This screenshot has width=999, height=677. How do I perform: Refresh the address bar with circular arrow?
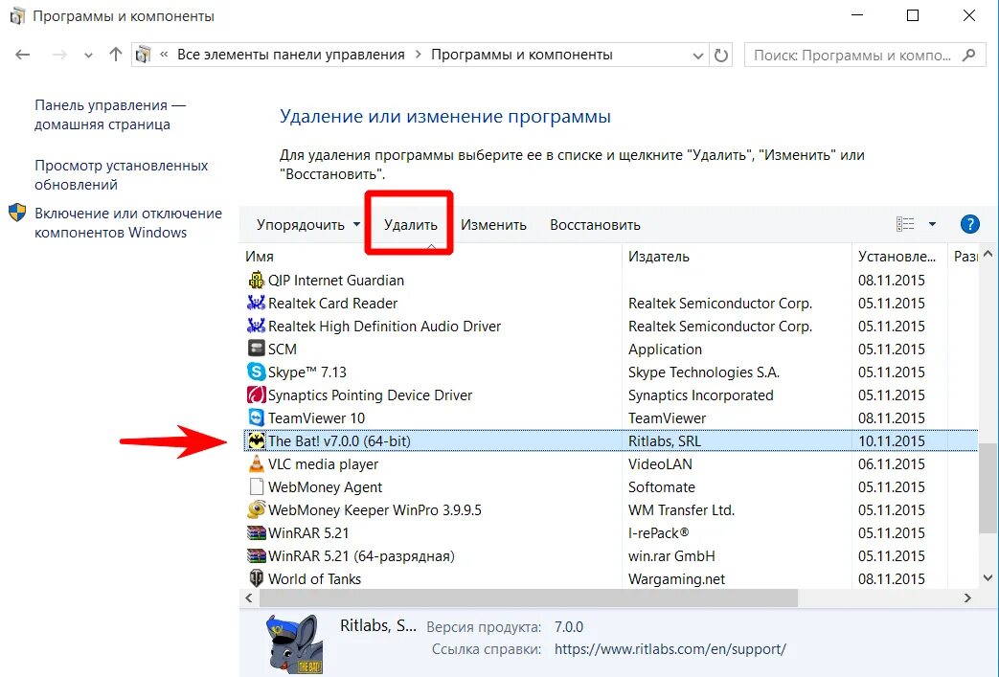(x=722, y=55)
